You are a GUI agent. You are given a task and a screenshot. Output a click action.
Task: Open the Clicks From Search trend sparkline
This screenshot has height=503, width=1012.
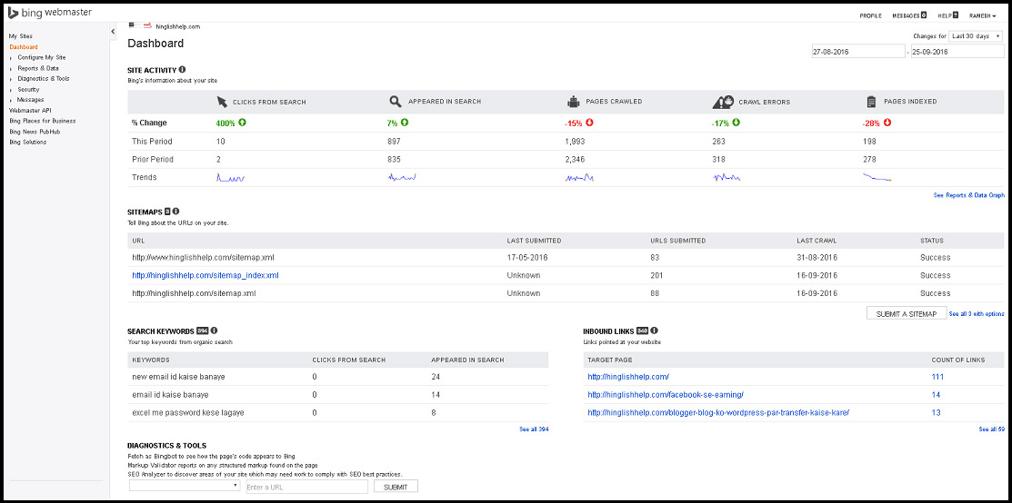pyautogui.click(x=230, y=177)
